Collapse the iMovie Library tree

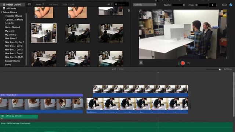coord(1,12)
